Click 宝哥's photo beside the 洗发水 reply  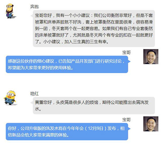[151, 124]
